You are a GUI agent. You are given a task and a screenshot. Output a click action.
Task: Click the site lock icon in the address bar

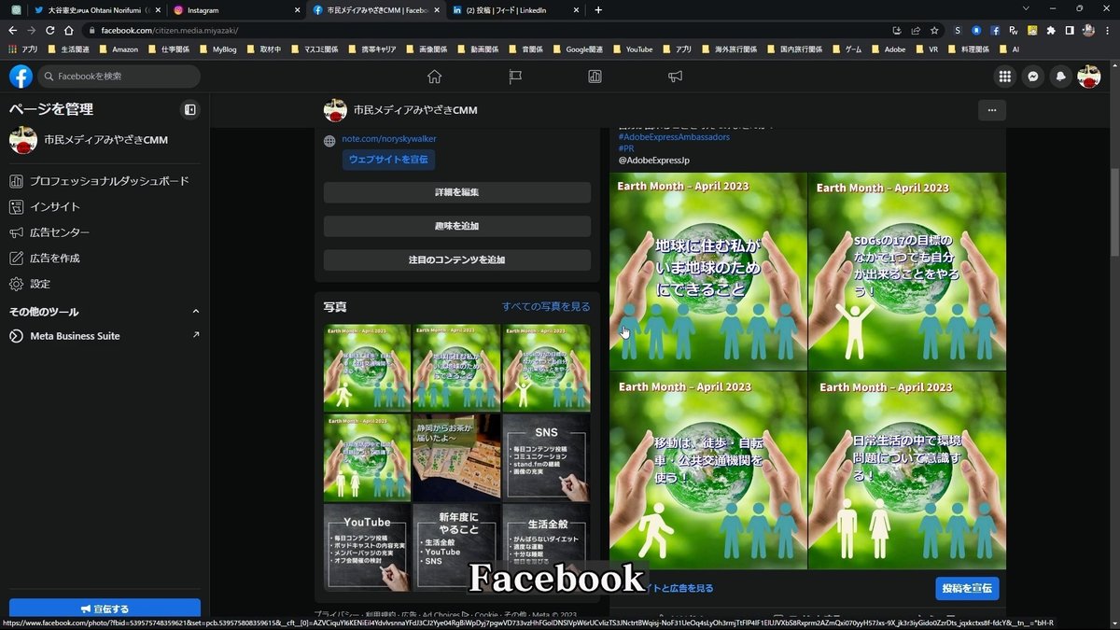coord(92,30)
